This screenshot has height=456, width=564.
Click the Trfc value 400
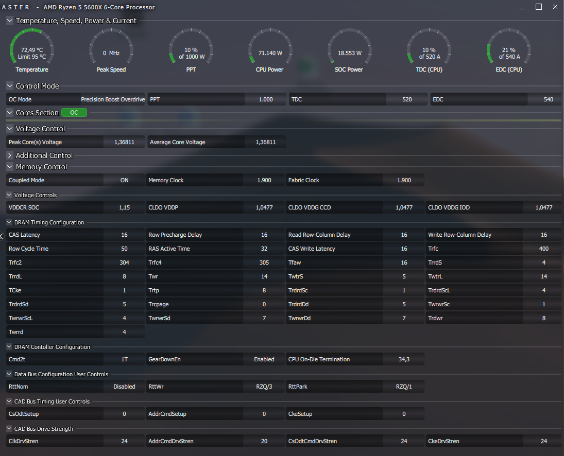(543, 249)
